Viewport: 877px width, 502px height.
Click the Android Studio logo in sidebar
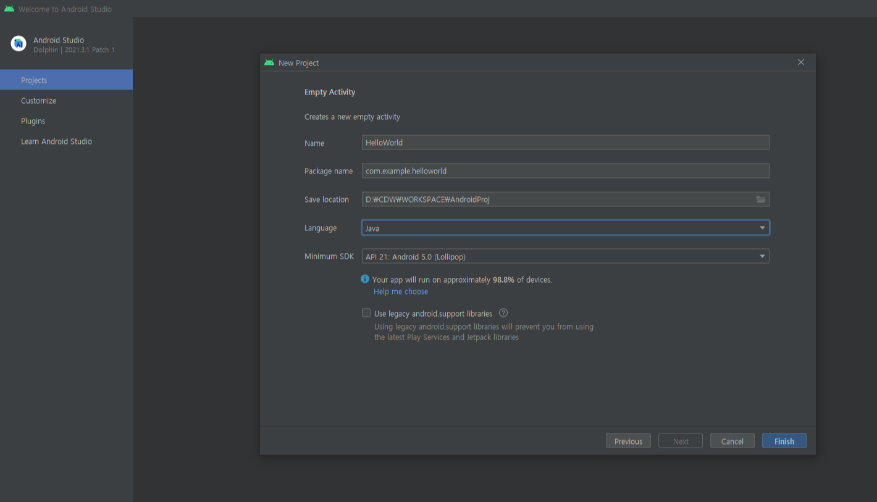(19, 44)
